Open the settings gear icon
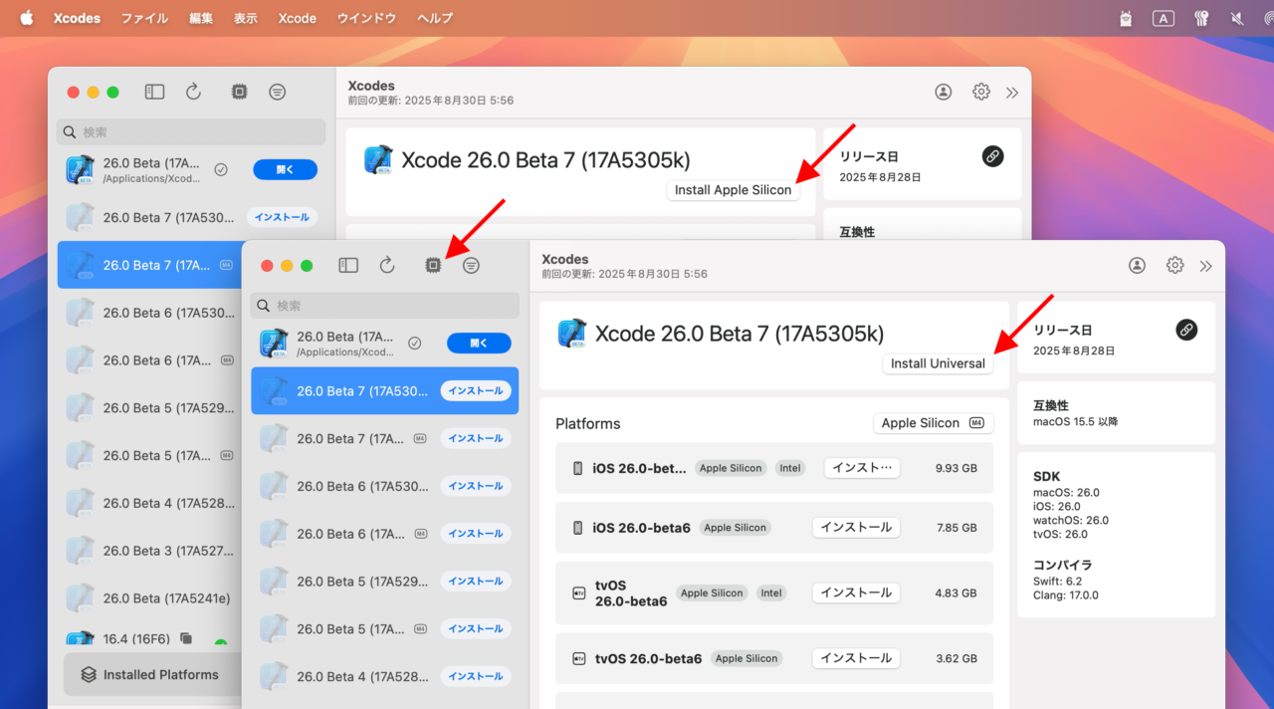 coord(1174,265)
